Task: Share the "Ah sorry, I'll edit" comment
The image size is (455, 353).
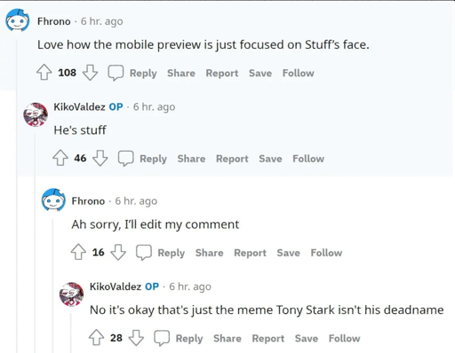Action: (209, 253)
